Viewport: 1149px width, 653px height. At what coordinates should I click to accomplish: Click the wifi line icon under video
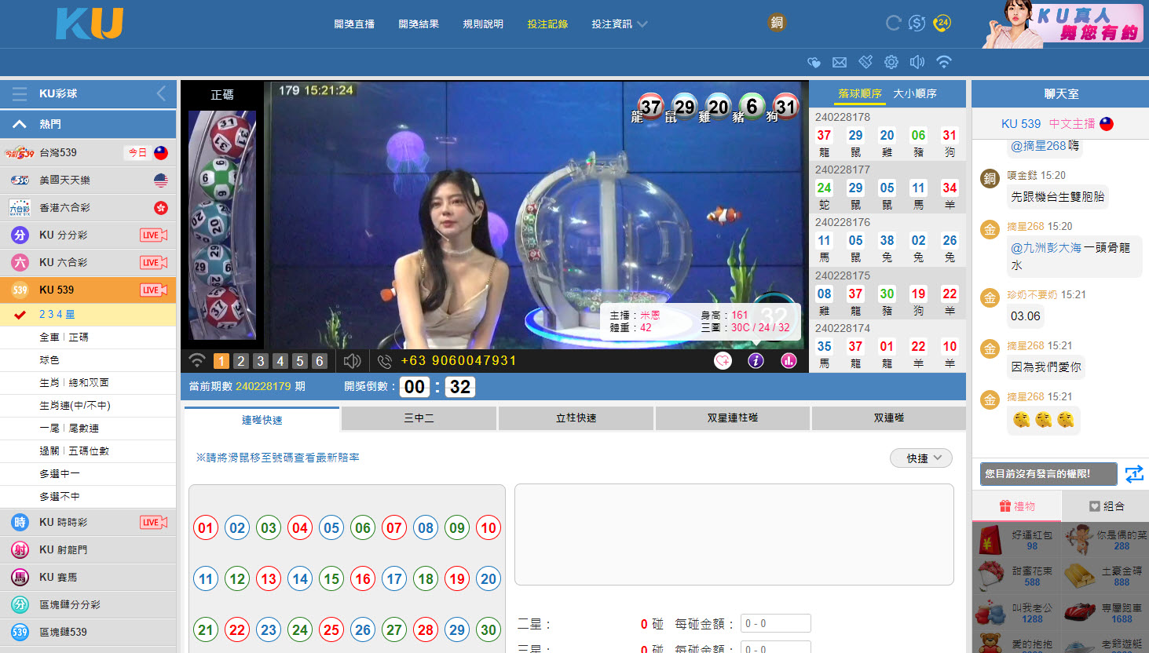click(197, 360)
